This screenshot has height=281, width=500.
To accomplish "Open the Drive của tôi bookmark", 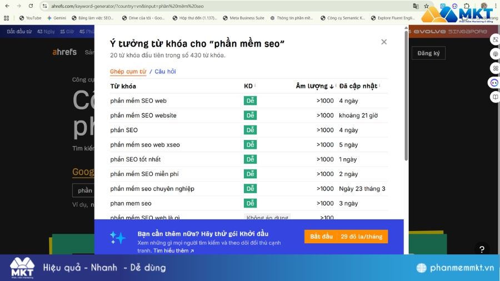I will tap(143, 18).
